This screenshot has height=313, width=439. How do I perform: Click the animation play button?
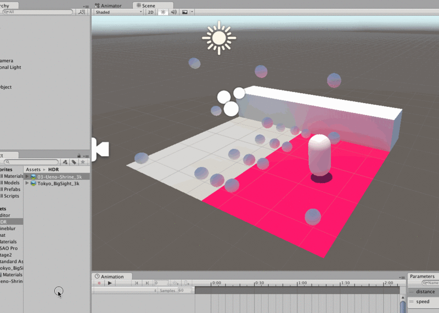point(110,283)
